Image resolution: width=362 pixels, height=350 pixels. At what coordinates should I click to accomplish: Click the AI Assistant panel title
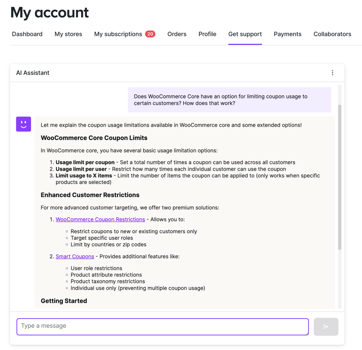tap(33, 73)
